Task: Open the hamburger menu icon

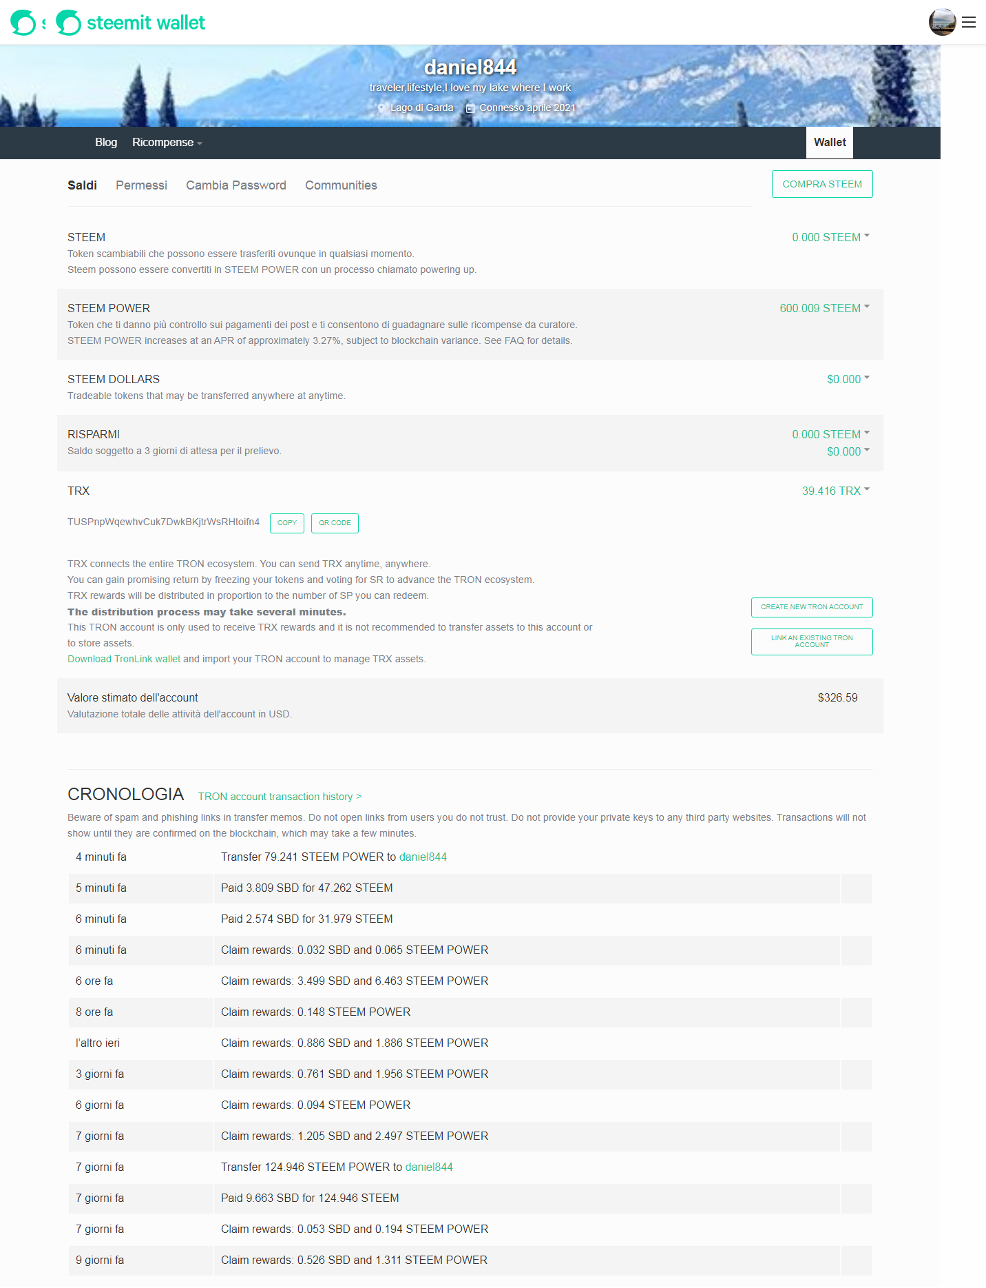Action: point(969,22)
